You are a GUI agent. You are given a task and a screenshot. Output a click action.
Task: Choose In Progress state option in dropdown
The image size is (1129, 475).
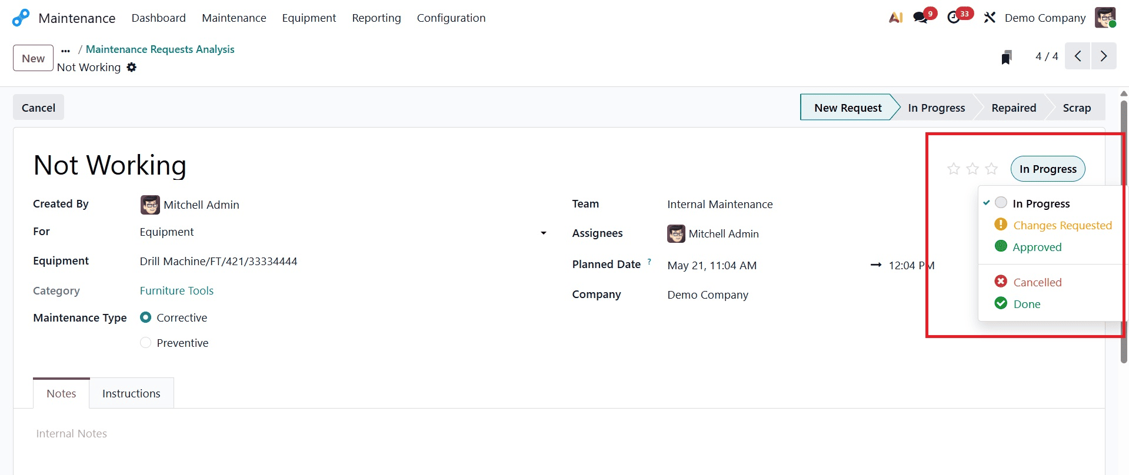coord(1041,203)
